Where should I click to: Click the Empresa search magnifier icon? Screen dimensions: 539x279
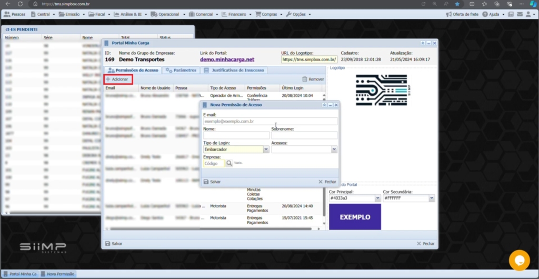tap(229, 163)
